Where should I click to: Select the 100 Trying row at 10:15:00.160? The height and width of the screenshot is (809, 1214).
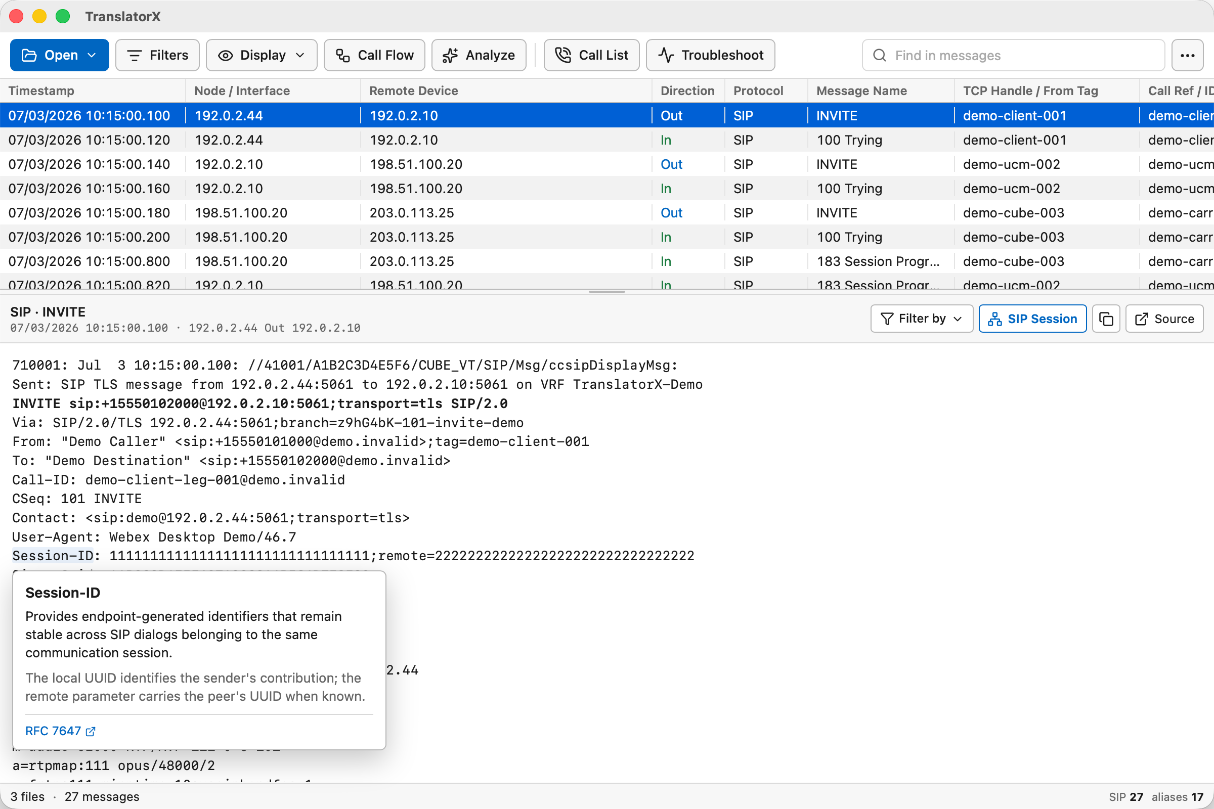(x=607, y=188)
